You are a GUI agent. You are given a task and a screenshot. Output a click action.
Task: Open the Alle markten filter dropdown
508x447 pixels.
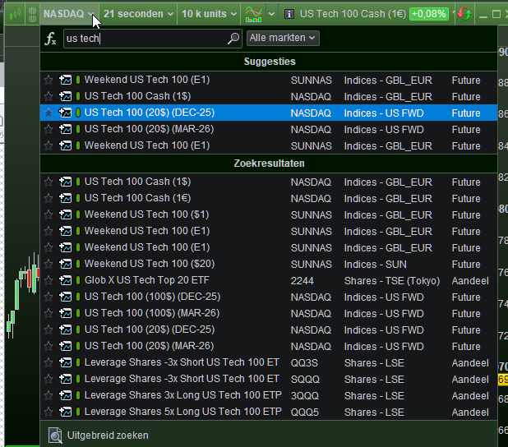pos(283,38)
